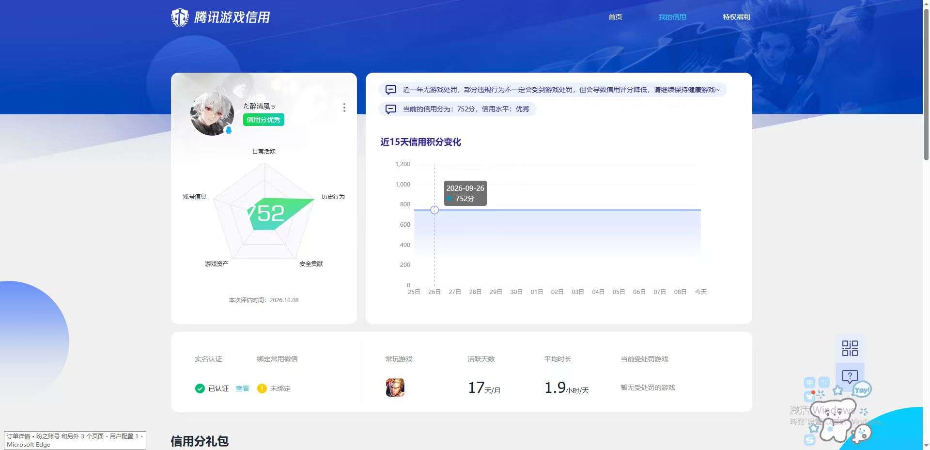Go to the 首页 tab
The height and width of the screenshot is (450, 930).
(x=615, y=17)
